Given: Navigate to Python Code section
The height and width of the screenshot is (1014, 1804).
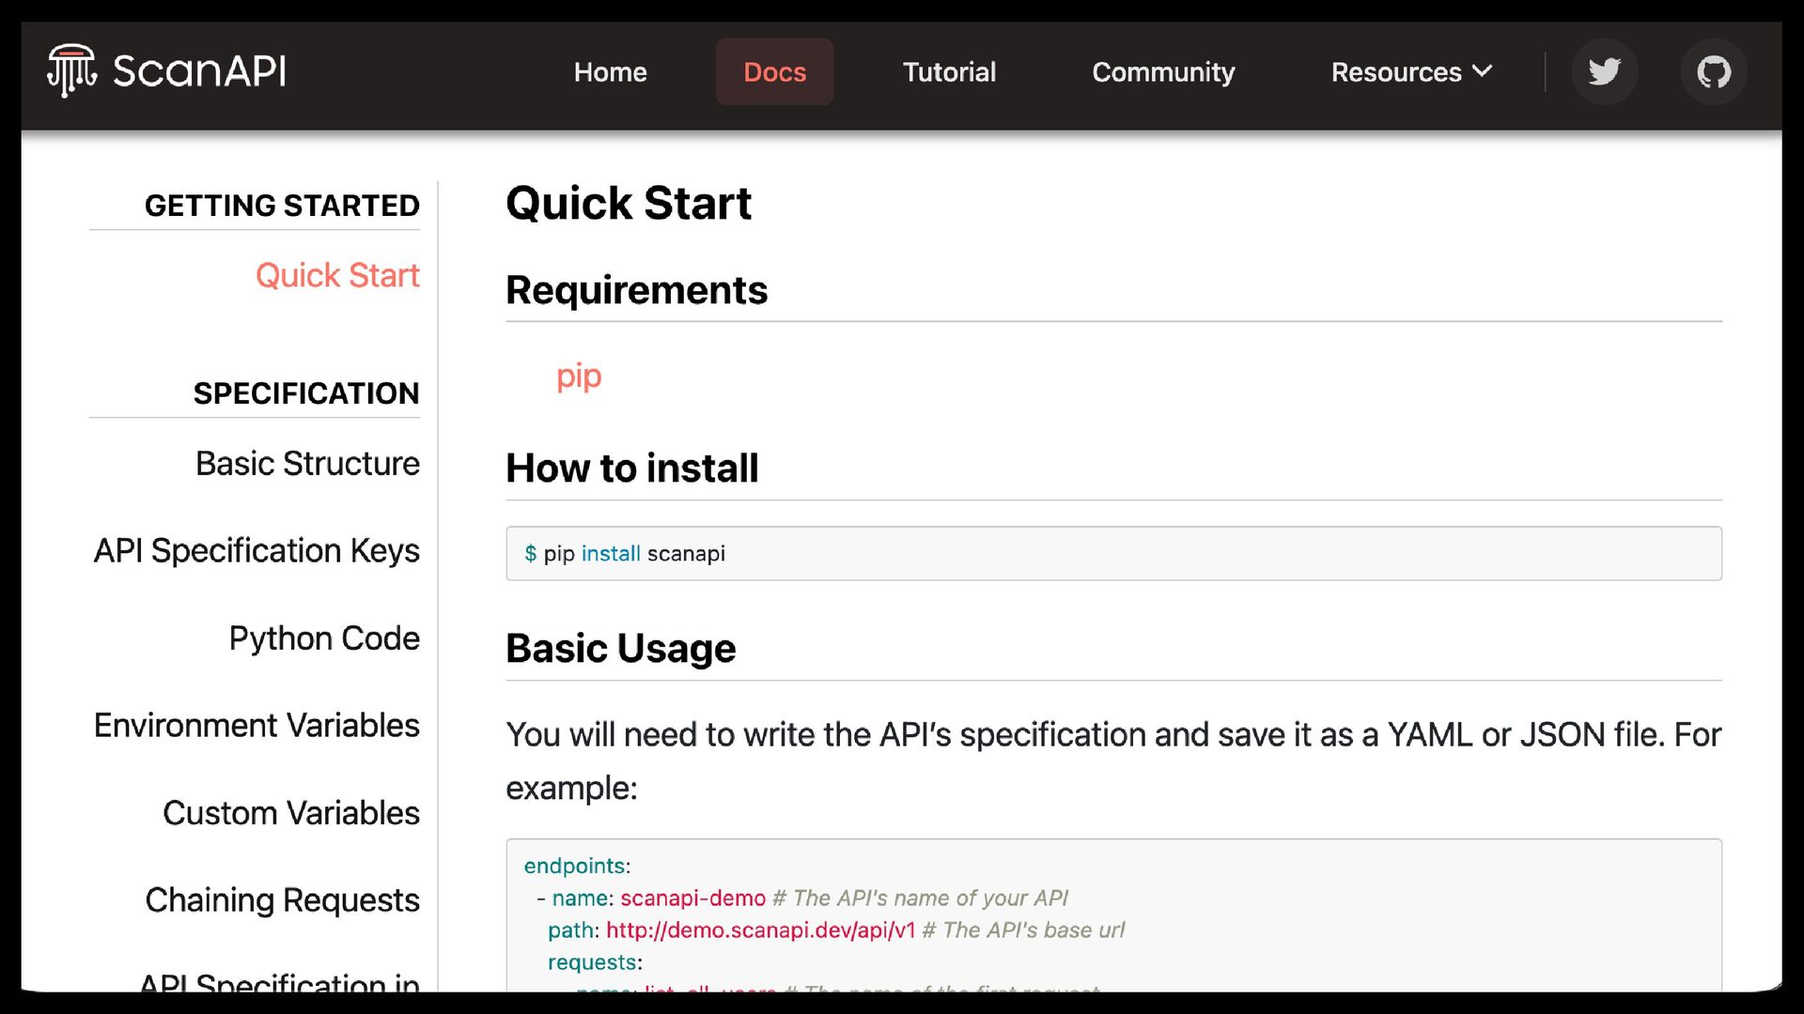Looking at the screenshot, I should click(x=324, y=638).
